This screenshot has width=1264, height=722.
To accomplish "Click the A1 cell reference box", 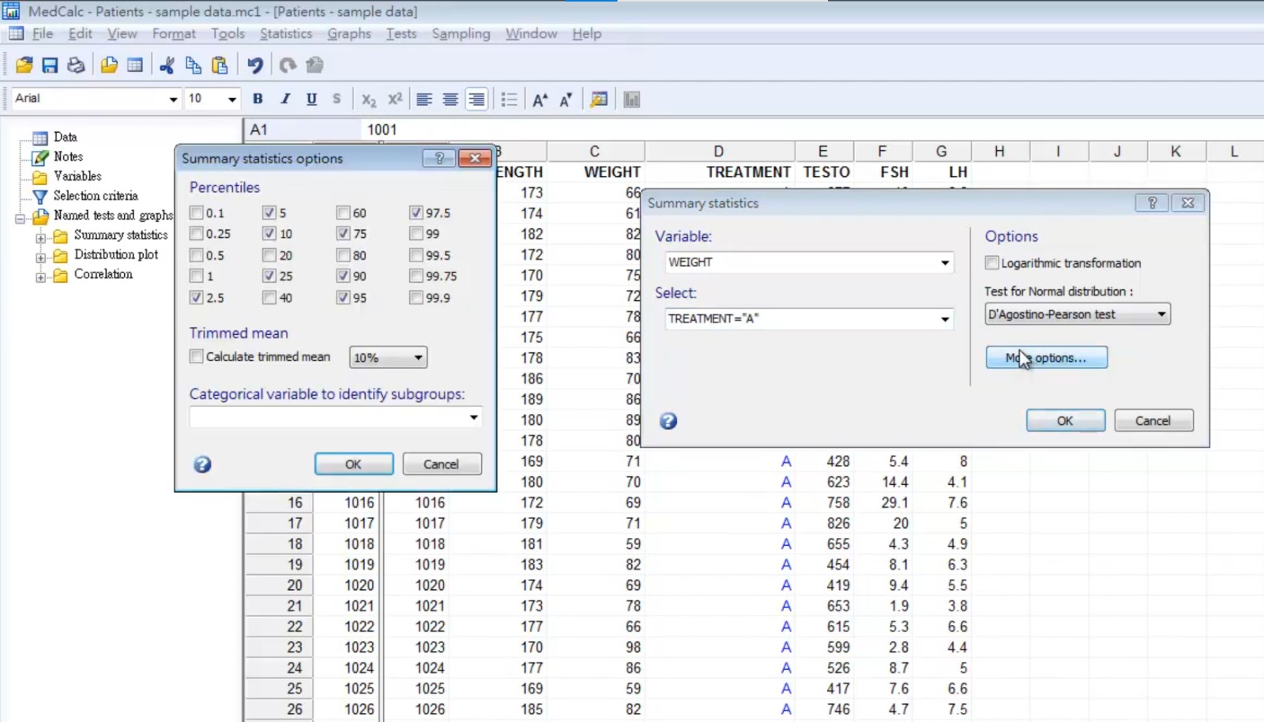I will (303, 130).
